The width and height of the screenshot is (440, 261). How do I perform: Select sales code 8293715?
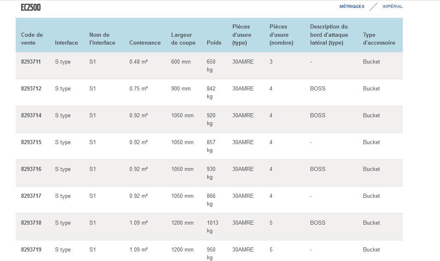pyautogui.click(x=31, y=142)
